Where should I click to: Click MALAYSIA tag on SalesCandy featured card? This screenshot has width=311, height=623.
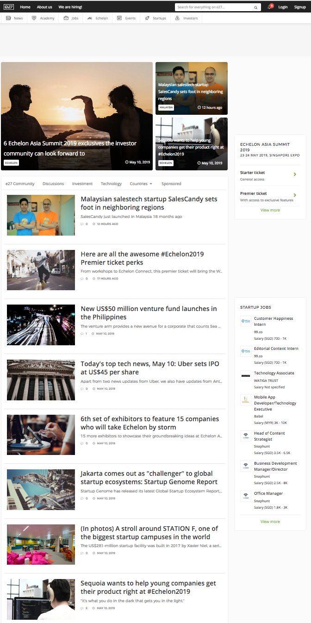click(x=166, y=107)
